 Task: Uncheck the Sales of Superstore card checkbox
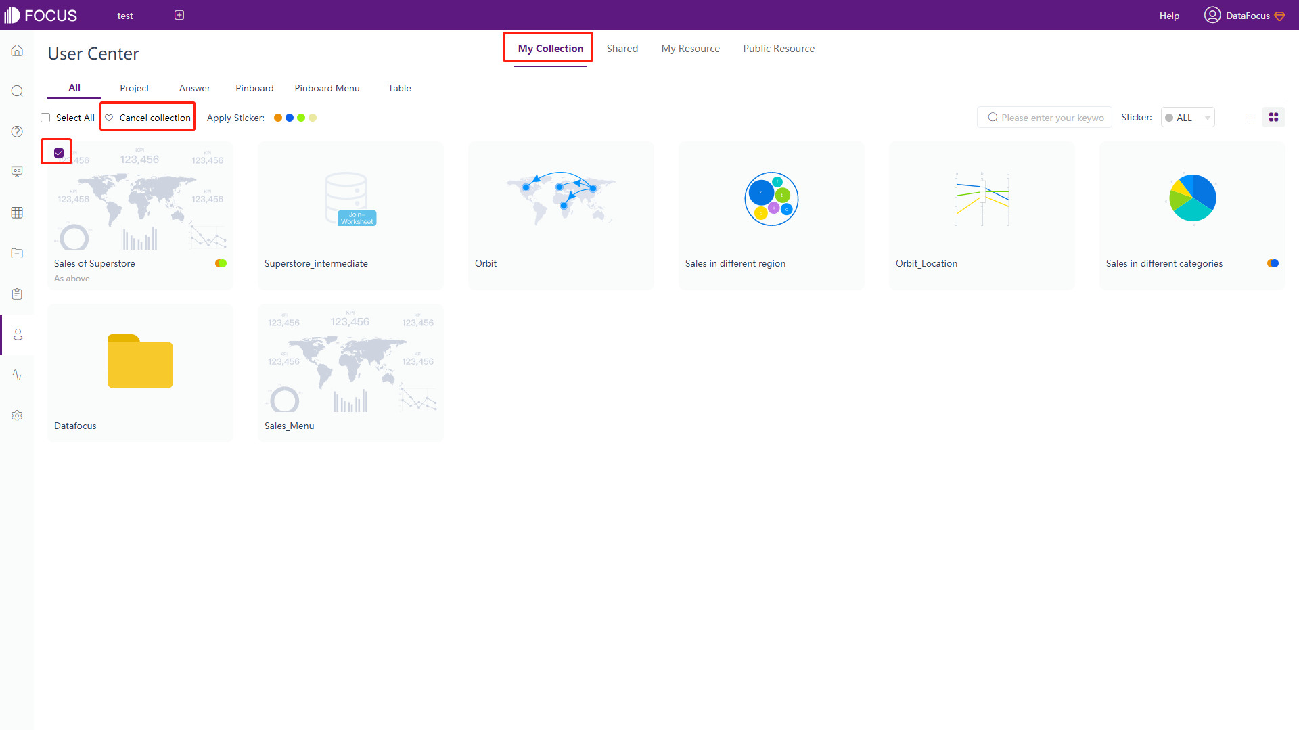point(59,153)
